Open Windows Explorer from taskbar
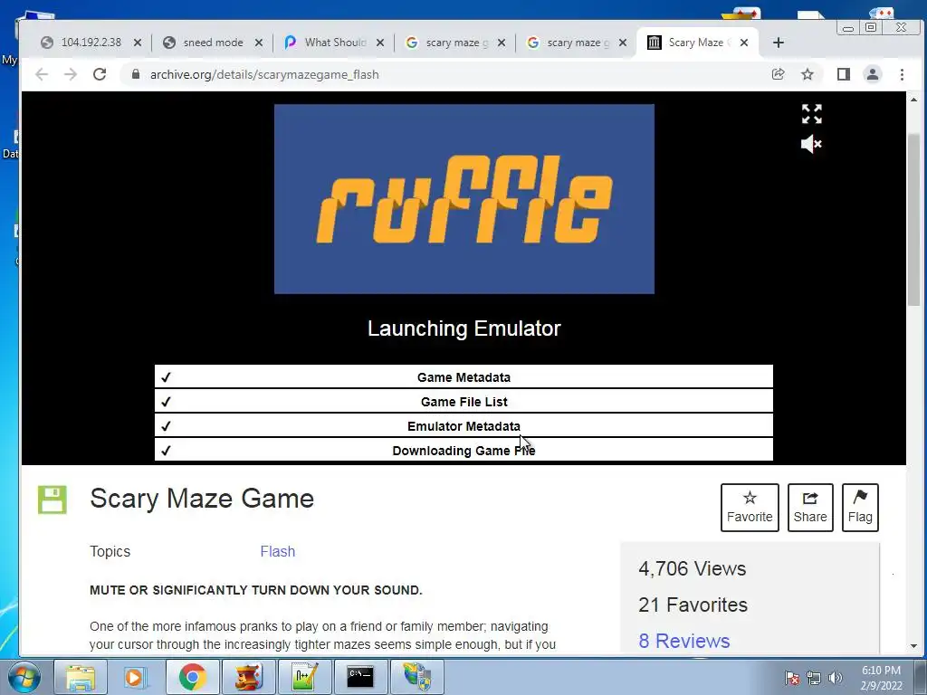 pos(81,677)
